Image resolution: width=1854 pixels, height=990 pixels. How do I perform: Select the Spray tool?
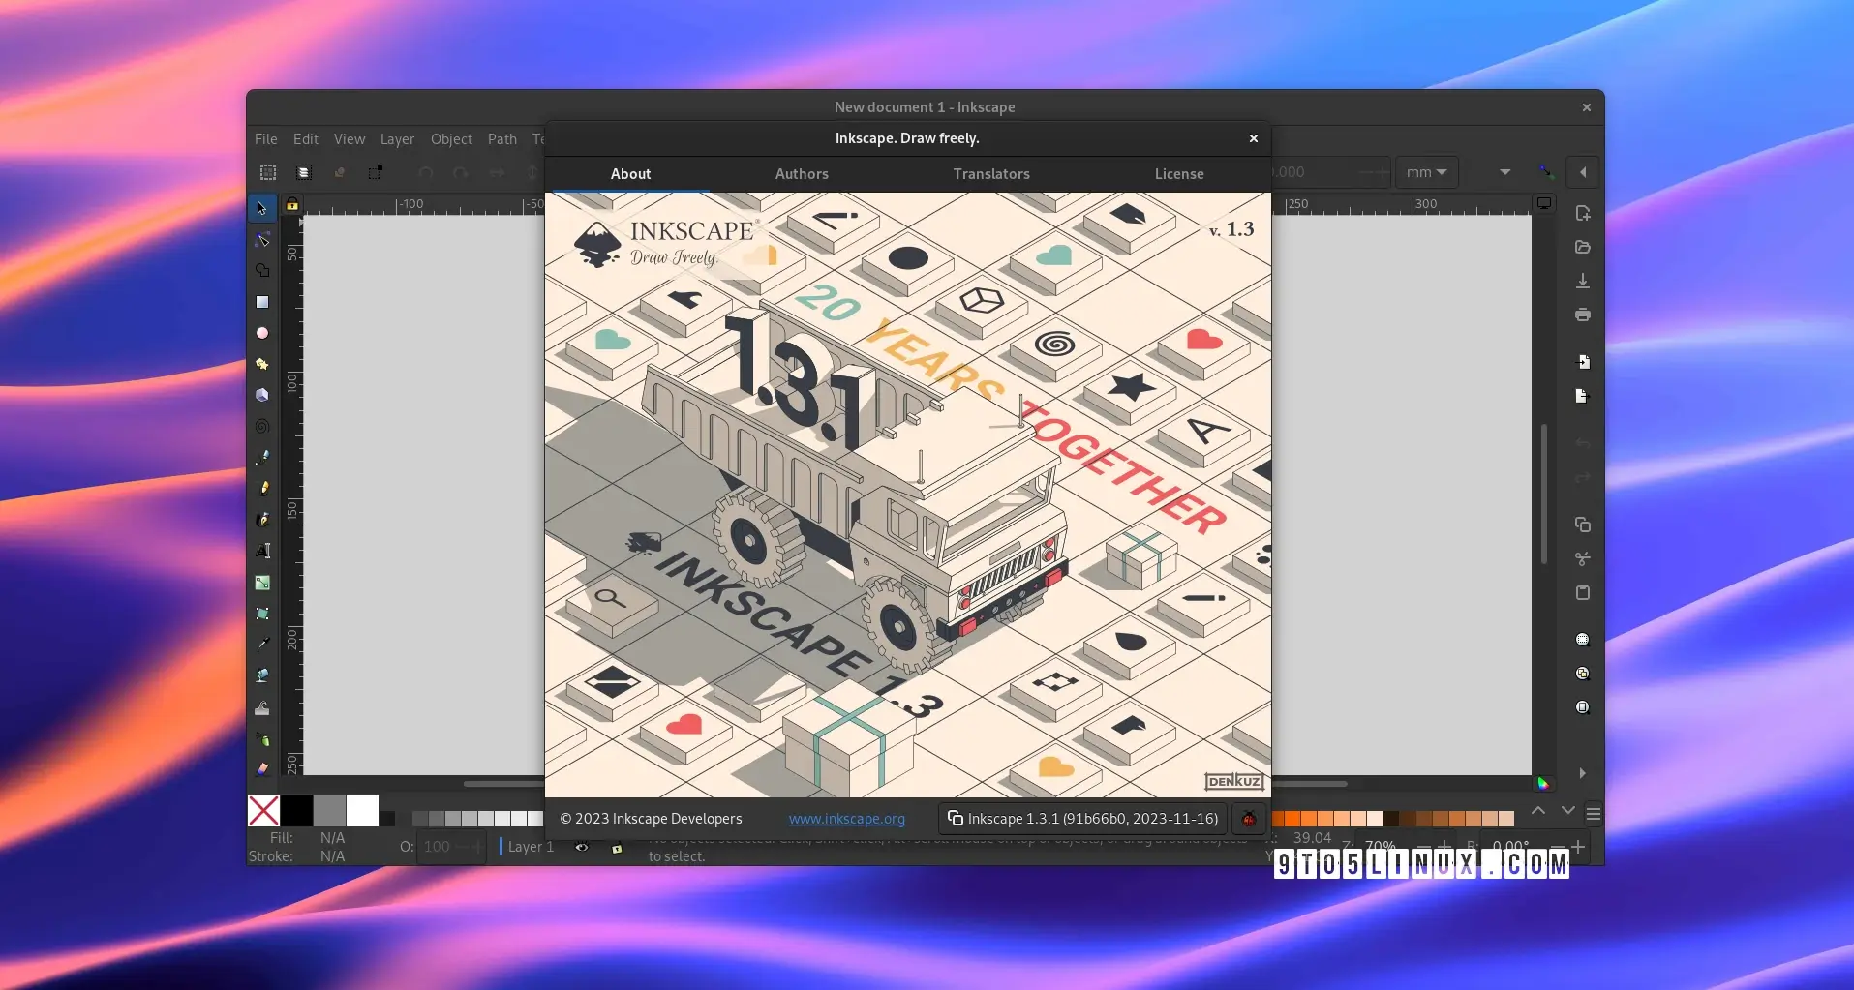261,738
